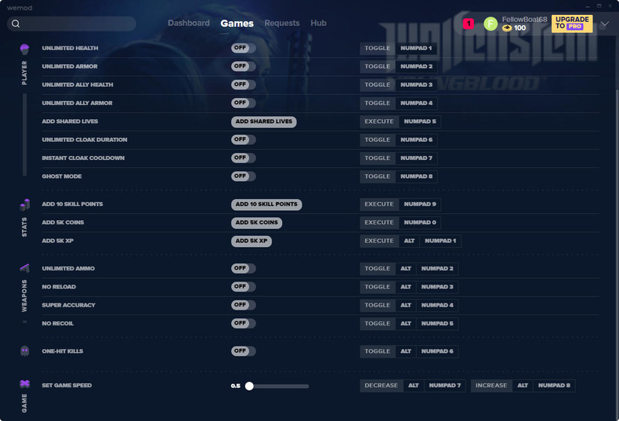Edit Numpad 0 hotkey for Add 5K Coins
Viewport: 619px width, 421px height.
(x=420, y=223)
